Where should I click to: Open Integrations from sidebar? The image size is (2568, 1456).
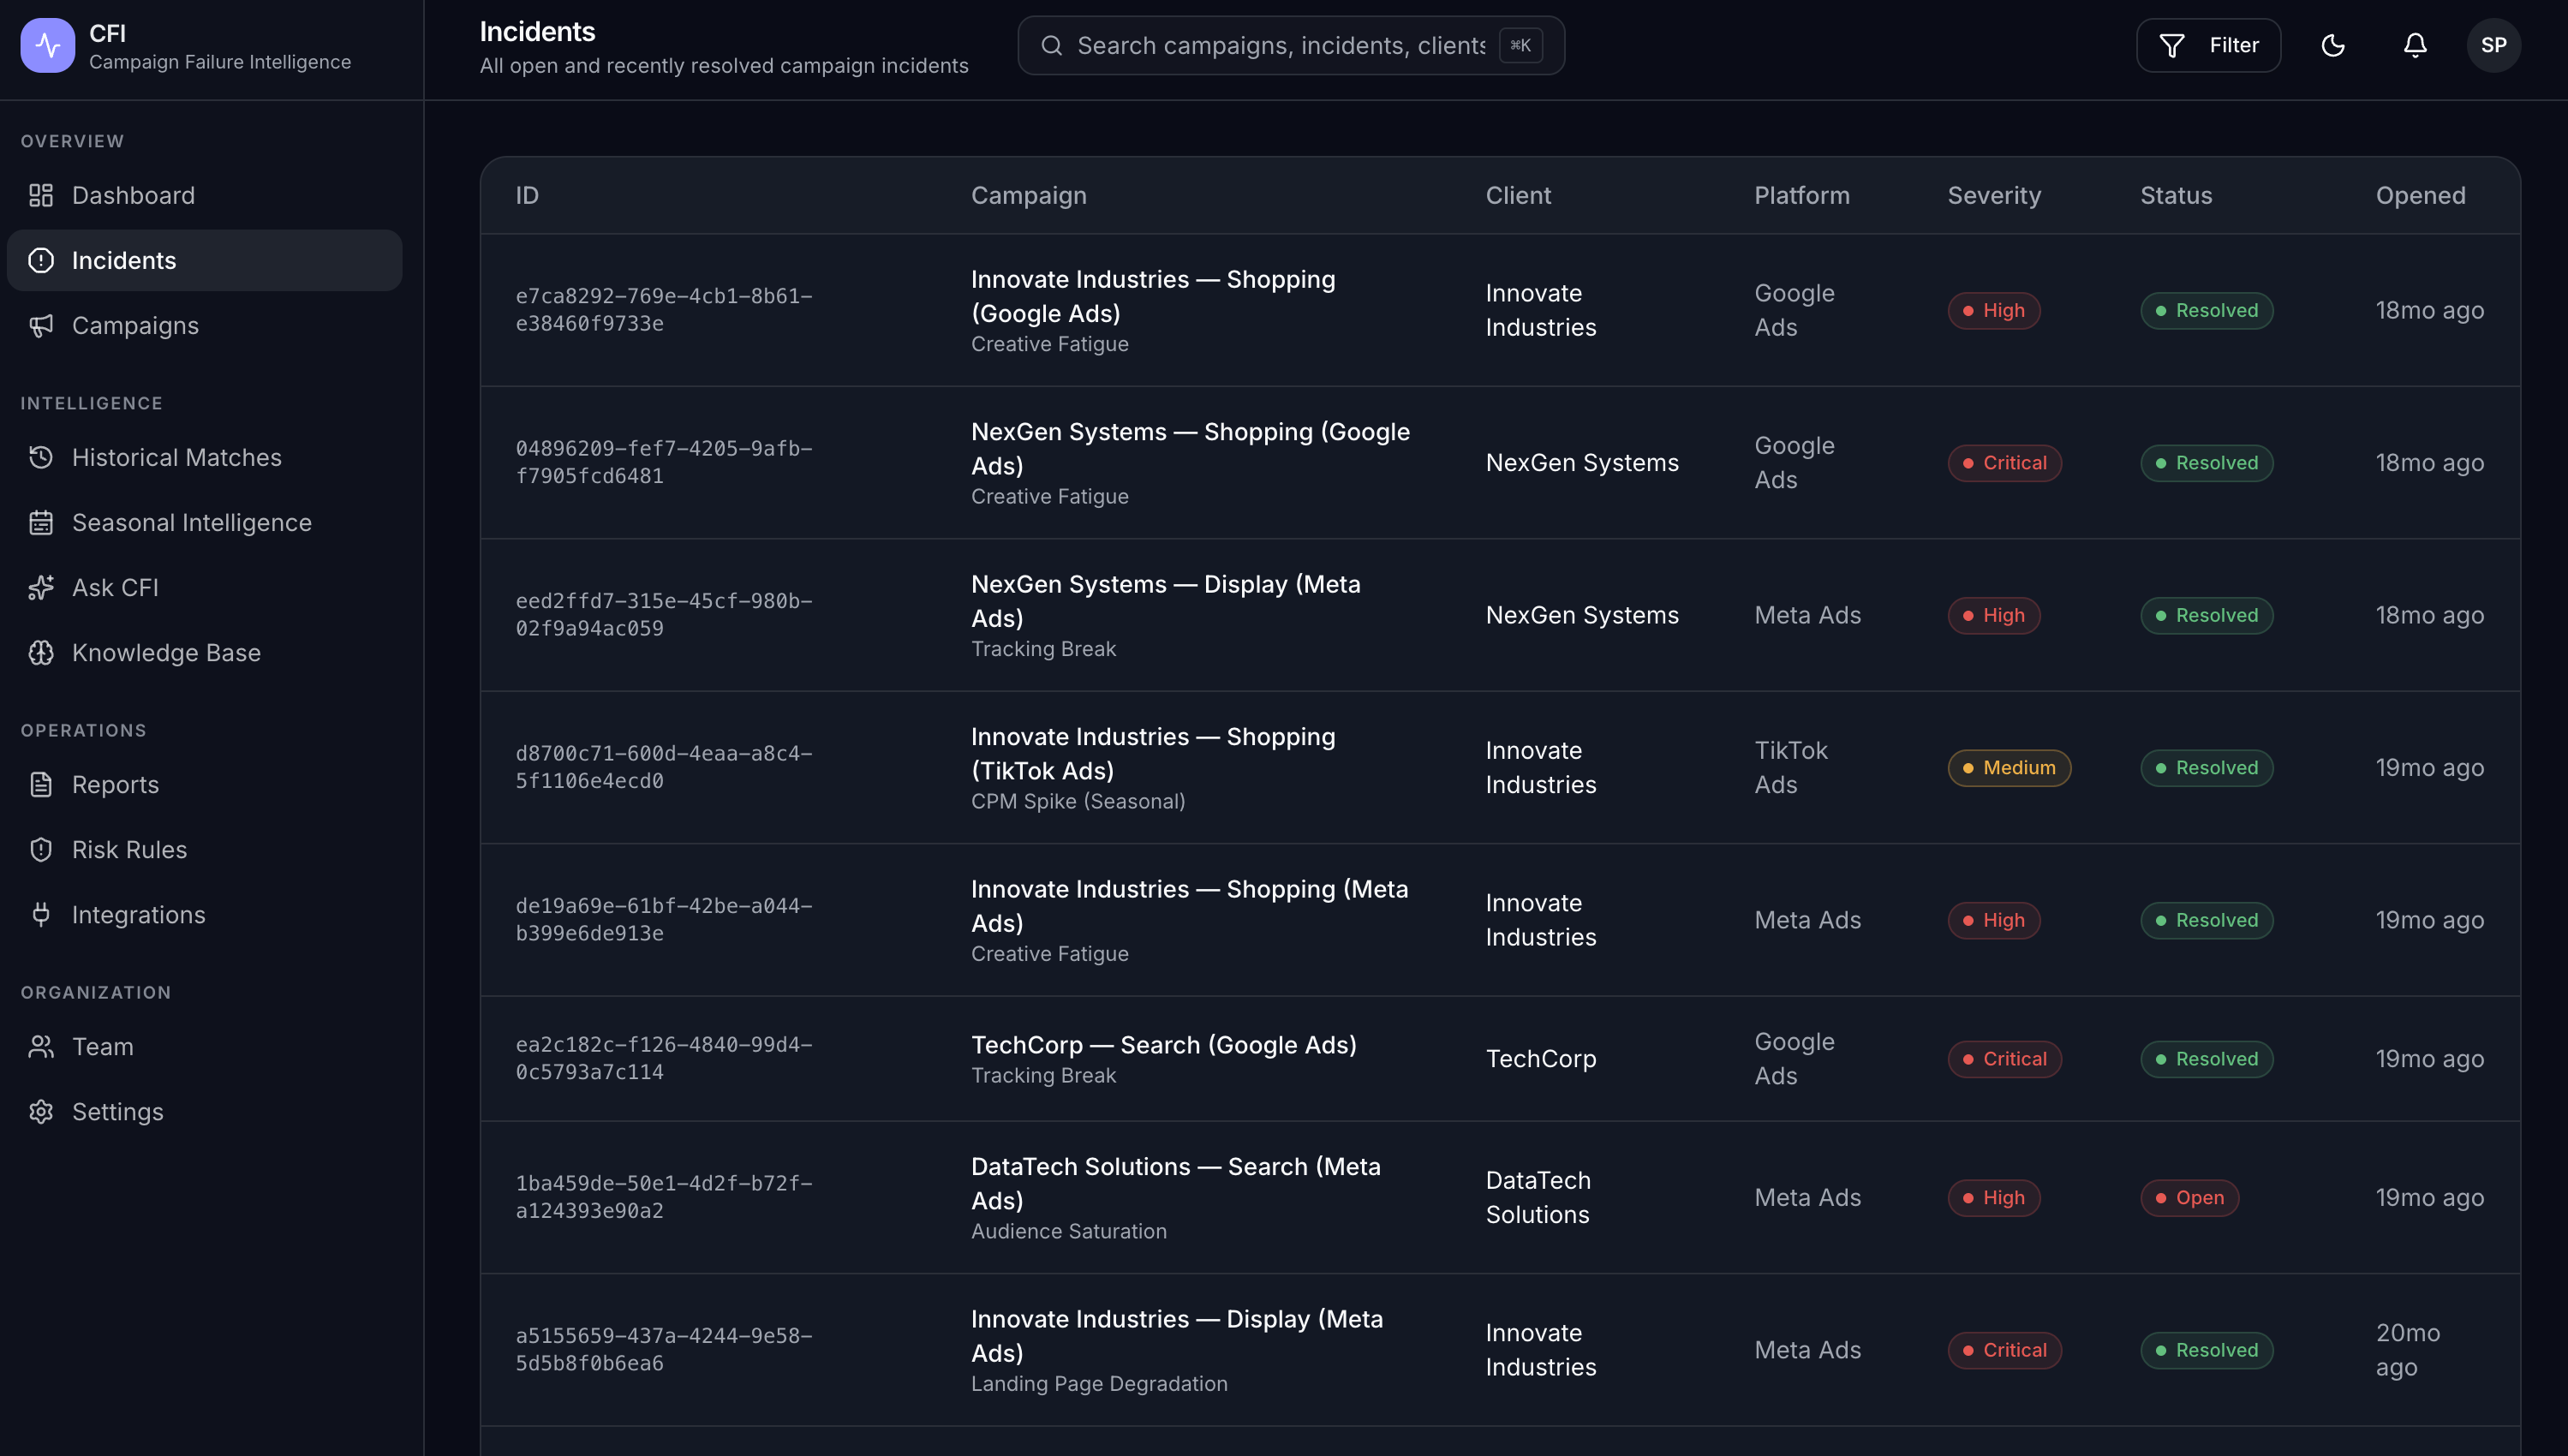204,914
